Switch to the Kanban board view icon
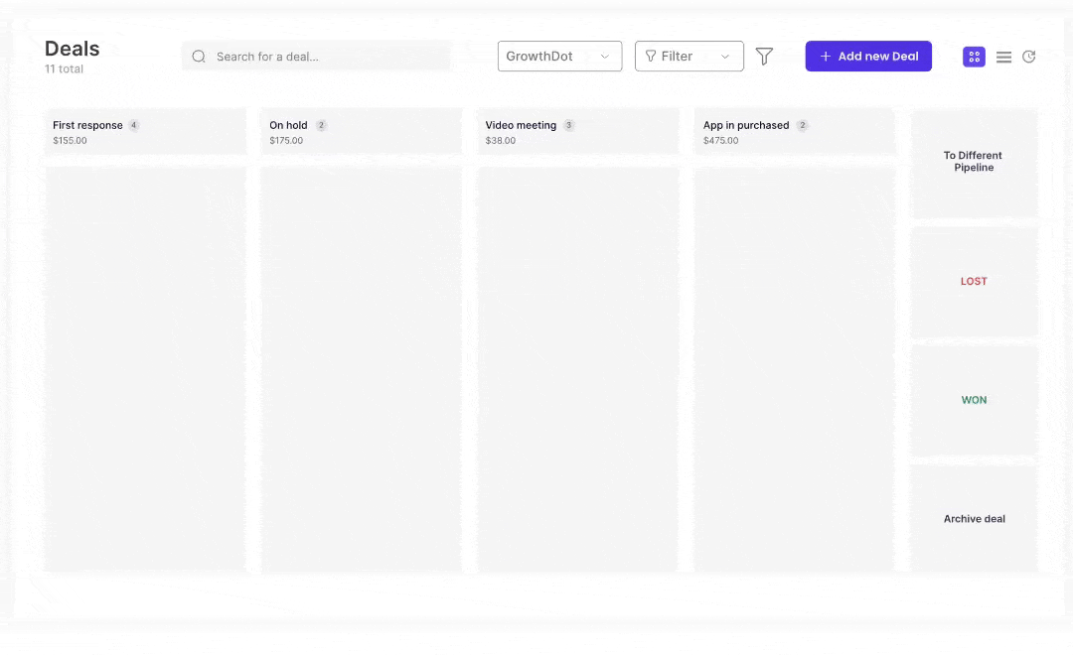This screenshot has height=655, width=1073. click(974, 57)
